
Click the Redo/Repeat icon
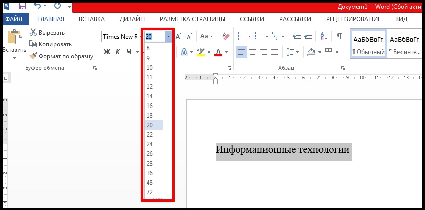[x=58, y=5]
